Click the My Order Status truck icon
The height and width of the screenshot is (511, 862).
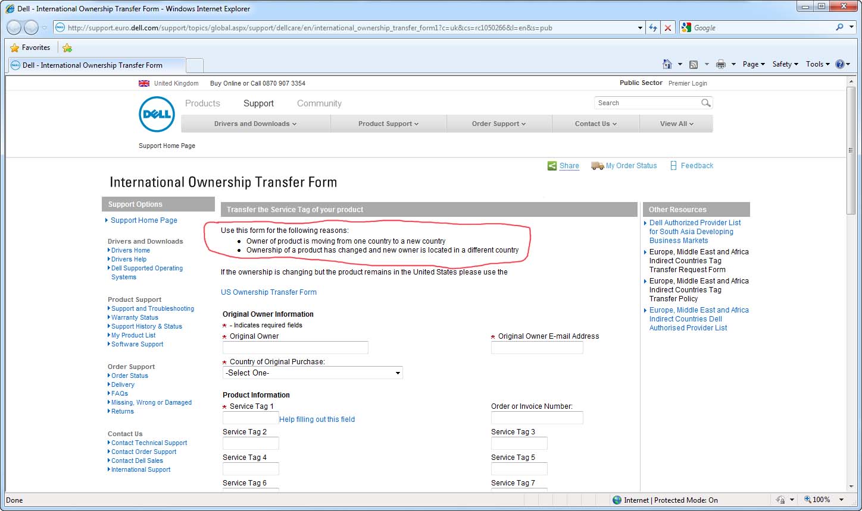point(597,166)
